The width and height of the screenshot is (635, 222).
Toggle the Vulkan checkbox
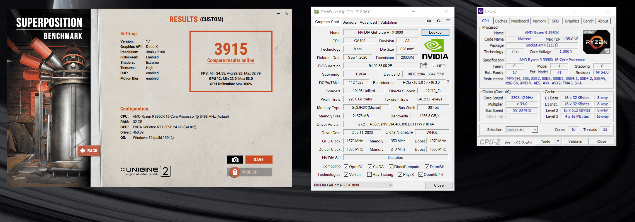tap(346, 174)
